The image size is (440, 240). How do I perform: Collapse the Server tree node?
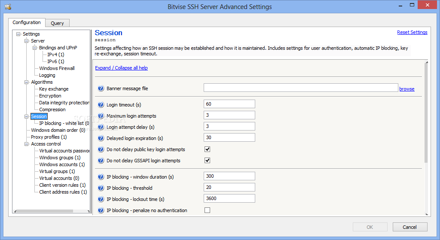(26, 41)
